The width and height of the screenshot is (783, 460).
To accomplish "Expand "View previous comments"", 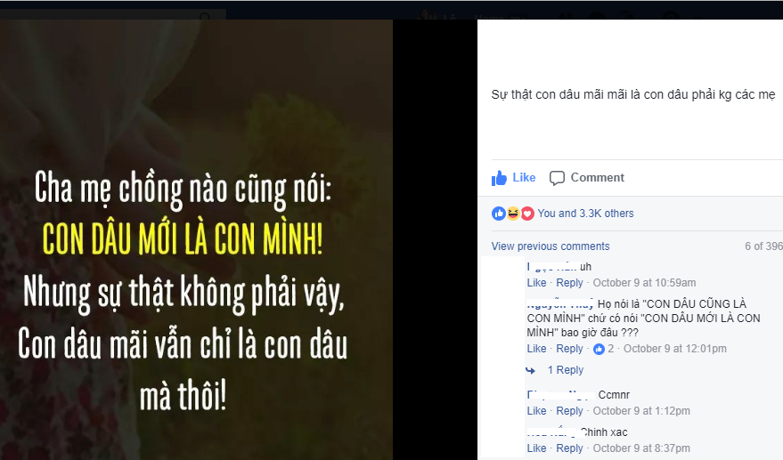I will tap(551, 246).
